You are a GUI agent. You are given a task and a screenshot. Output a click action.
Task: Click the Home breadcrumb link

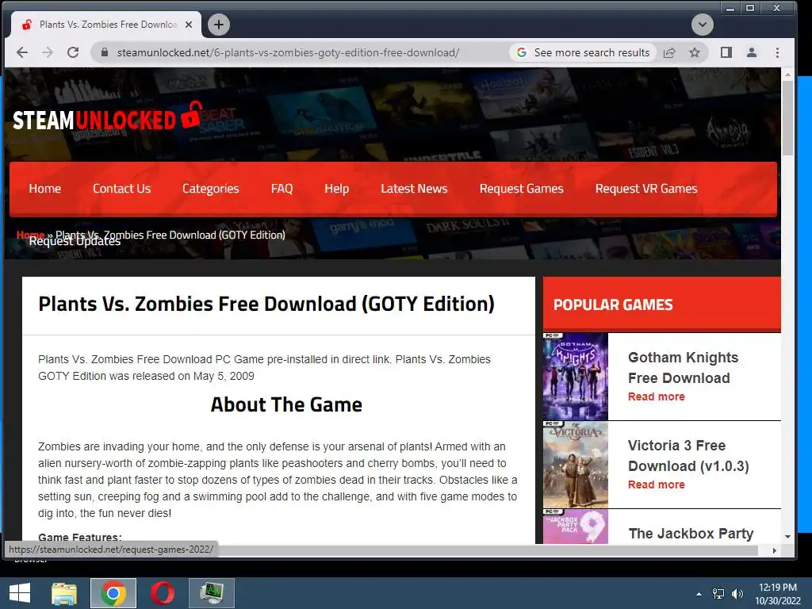click(30, 235)
